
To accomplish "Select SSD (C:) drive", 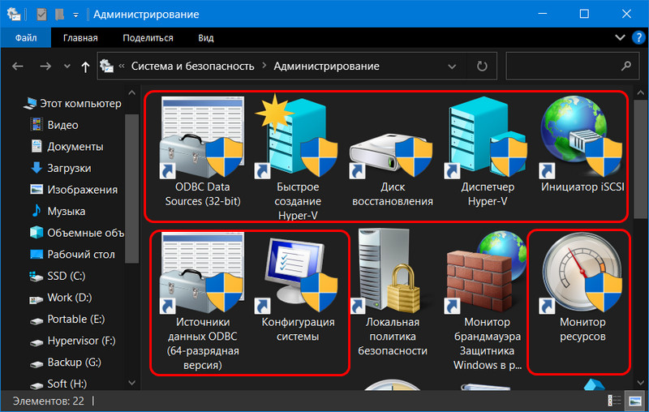I will point(58,276).
